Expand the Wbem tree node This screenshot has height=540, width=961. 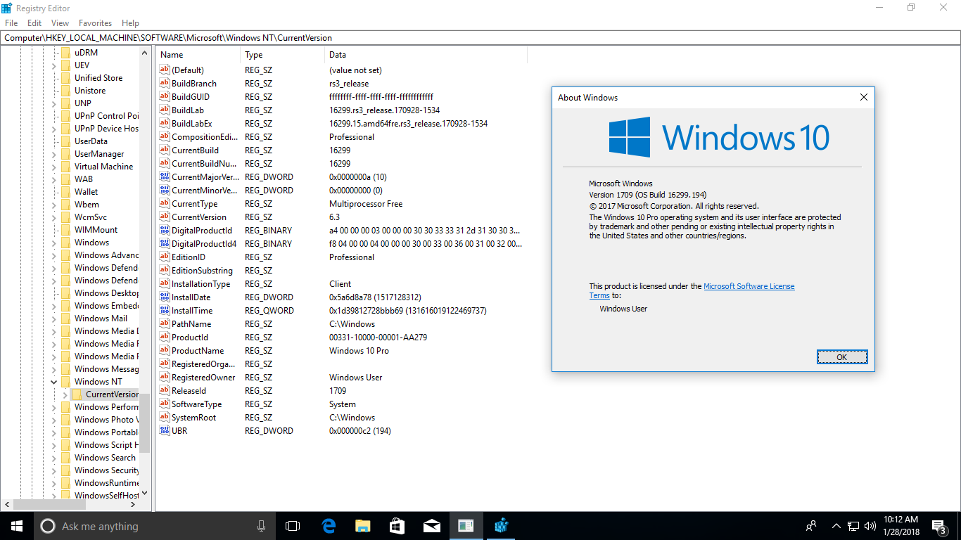54,205
